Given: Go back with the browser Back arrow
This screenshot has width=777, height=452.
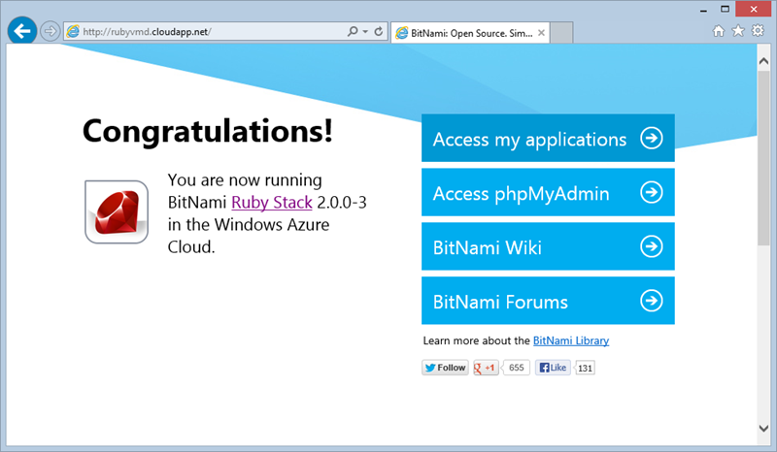Looking at the screenshot, I should (x=21, y=32).
